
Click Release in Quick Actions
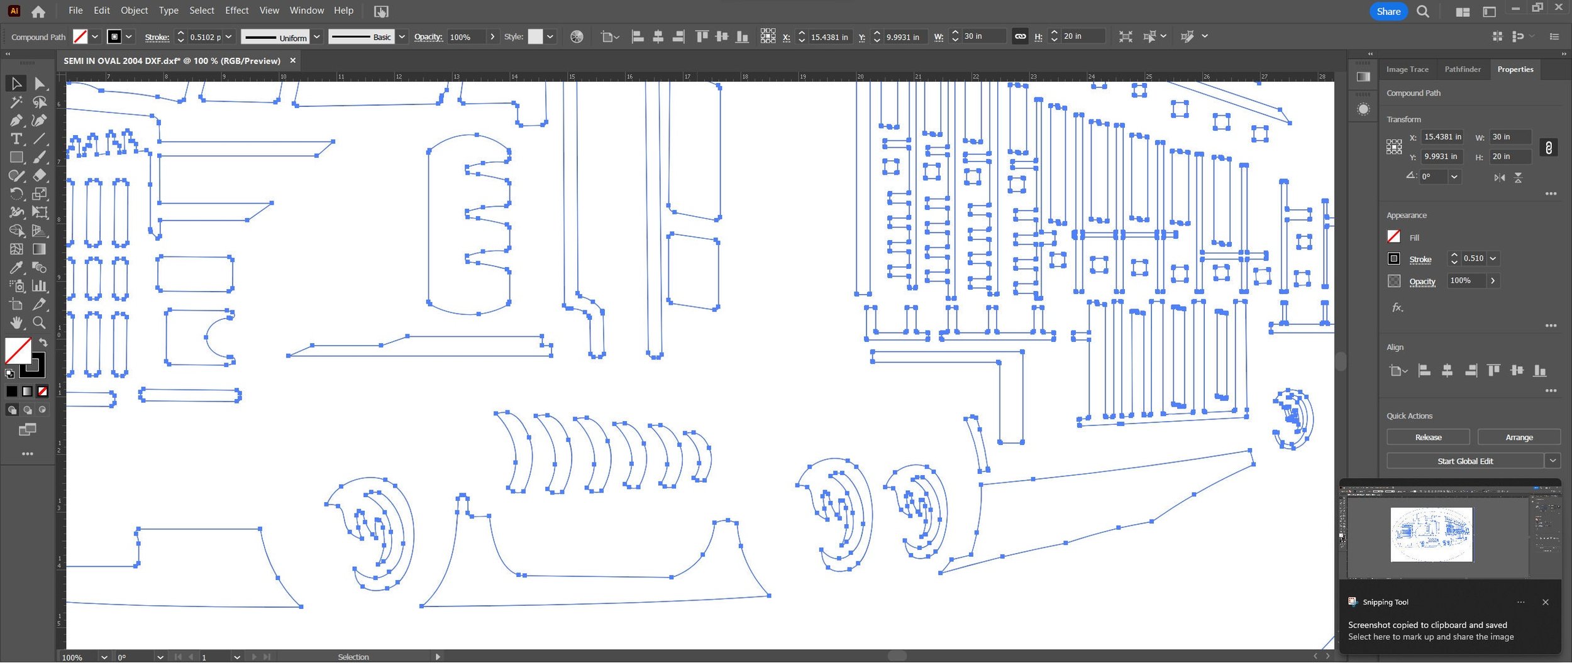click(x=1428, y=437)
